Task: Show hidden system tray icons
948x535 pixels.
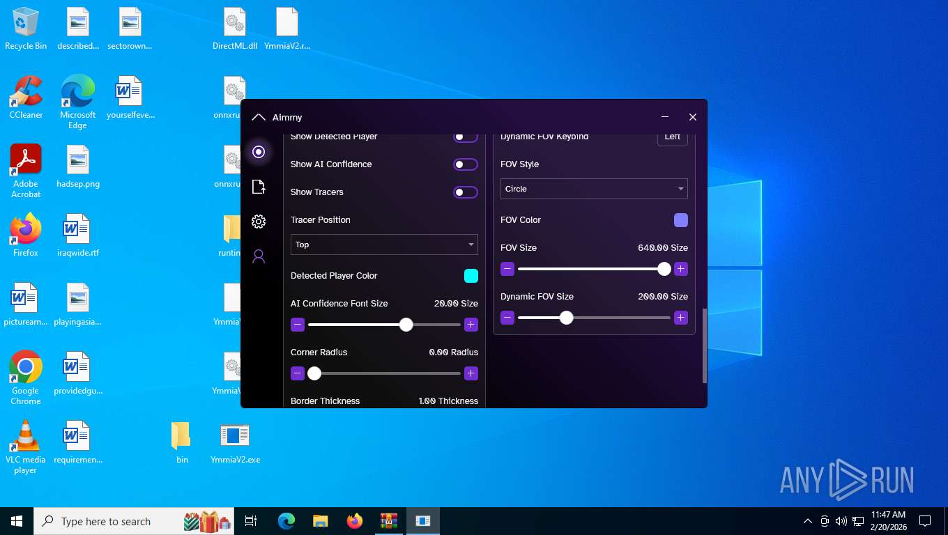Action: click(808, 521)
